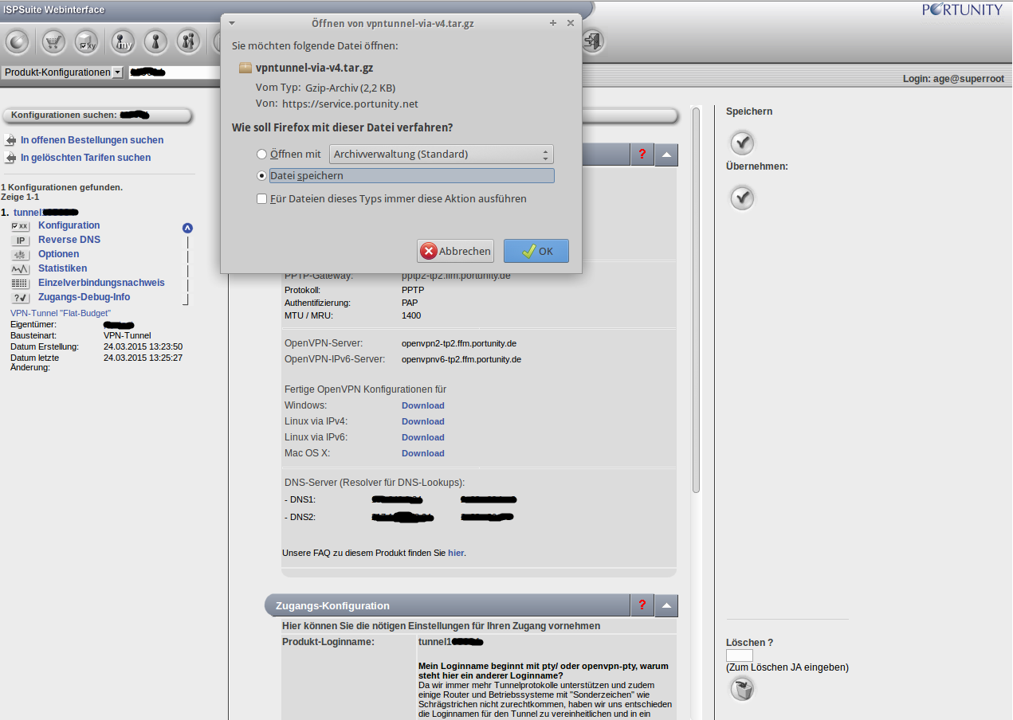Click red help icon in Zugangs-Konfiguration header

pos(642,606)
